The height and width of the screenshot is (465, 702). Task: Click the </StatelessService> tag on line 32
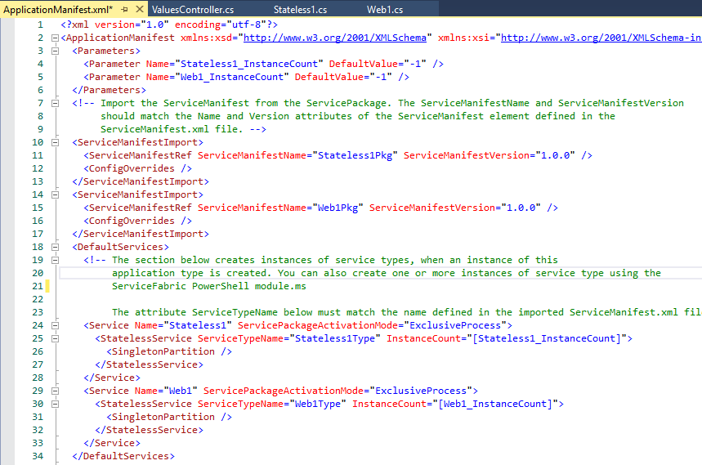(x=149, y=430)
